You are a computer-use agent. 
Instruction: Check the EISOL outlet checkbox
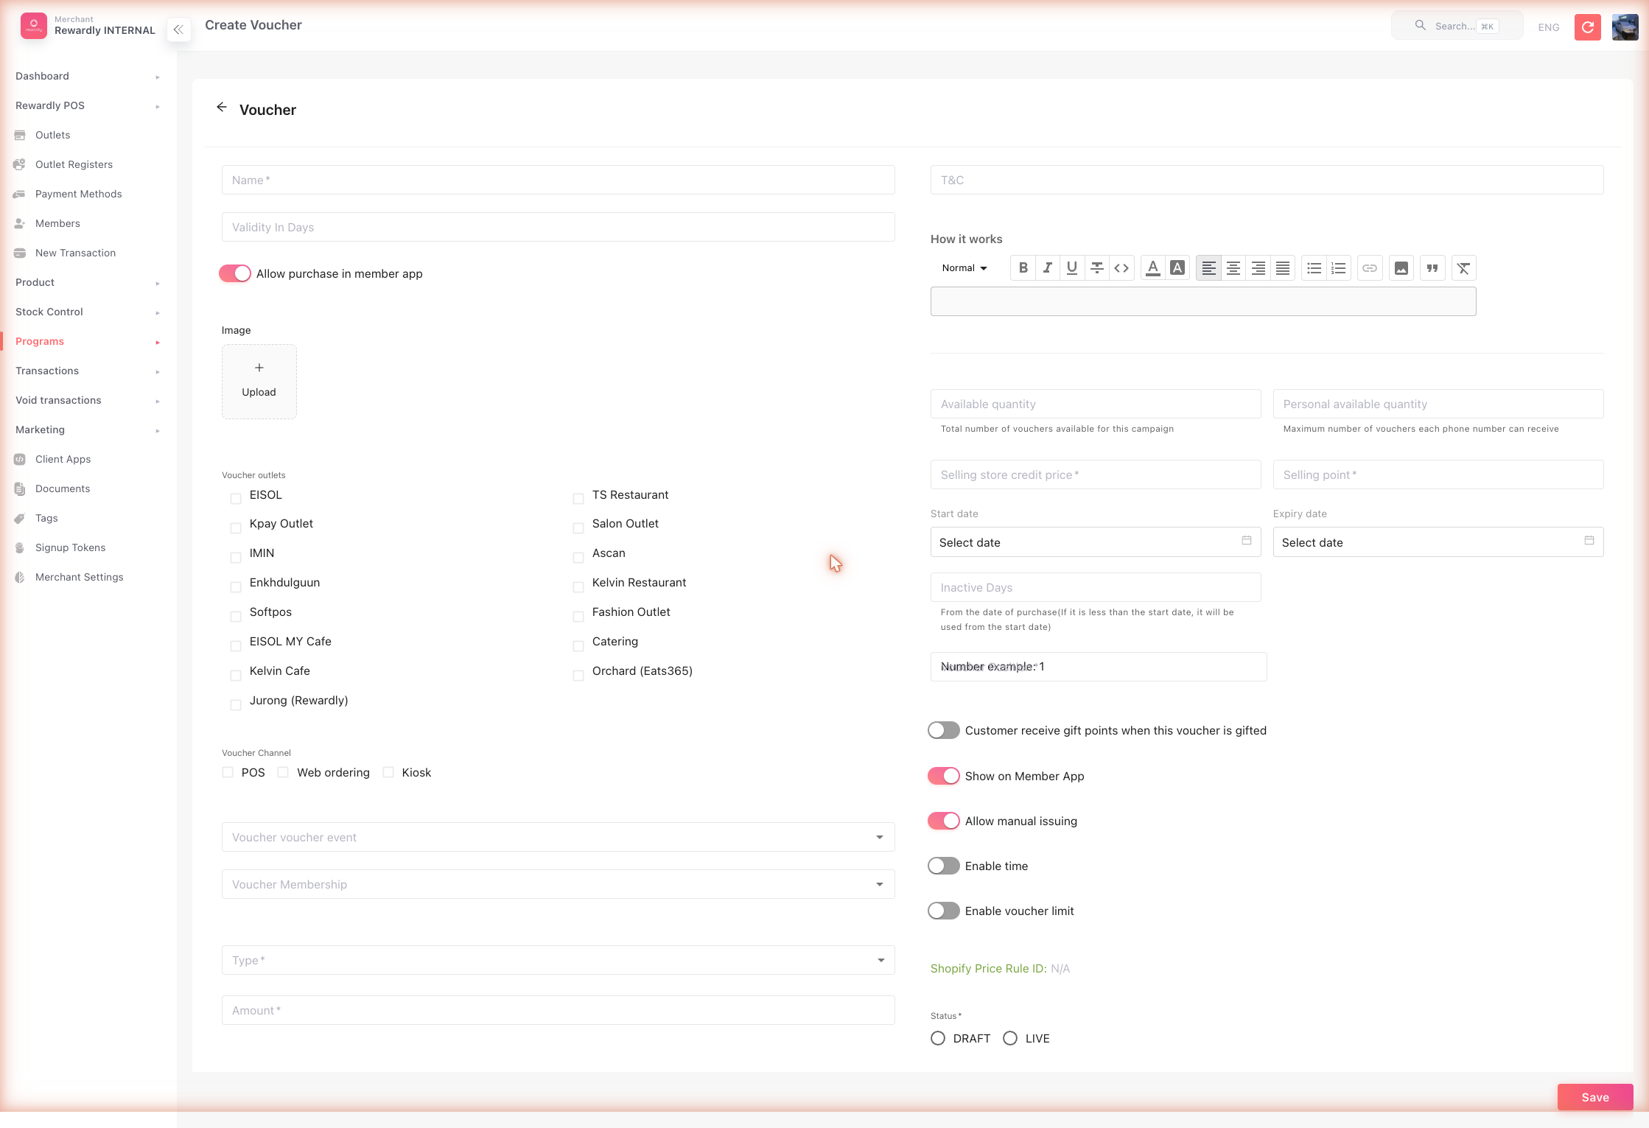point(236,499)
